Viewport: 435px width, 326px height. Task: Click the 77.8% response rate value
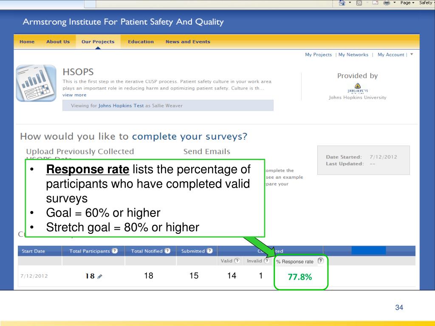click(x=300, y=277)
